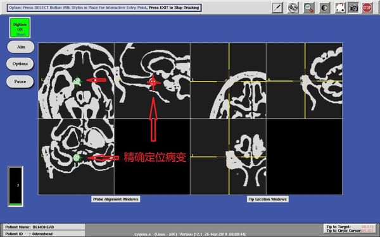380x237 pixels.
Task: Click the option instruction message bar at top
Action: [x=104, y=8]
